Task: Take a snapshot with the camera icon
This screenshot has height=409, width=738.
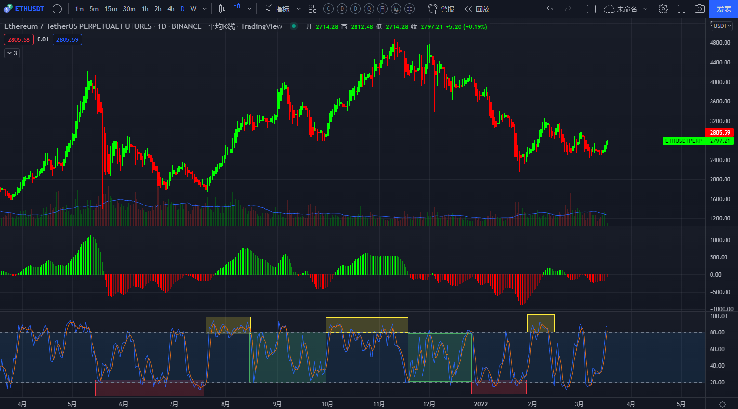Action: click(x=699, y=9)
